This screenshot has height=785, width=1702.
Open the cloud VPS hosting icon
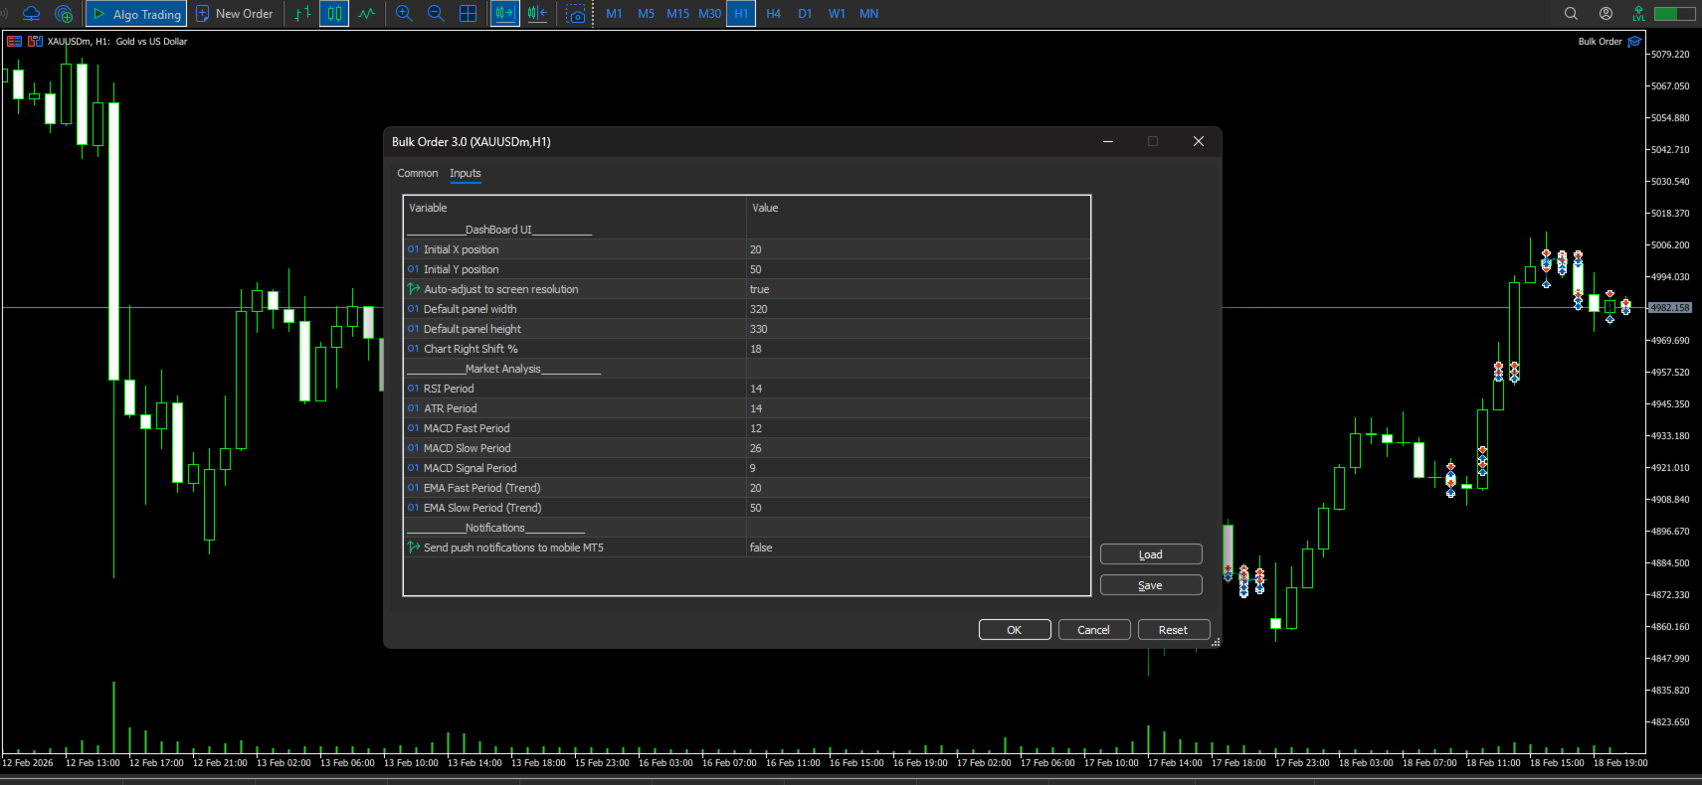coord(32,14)
